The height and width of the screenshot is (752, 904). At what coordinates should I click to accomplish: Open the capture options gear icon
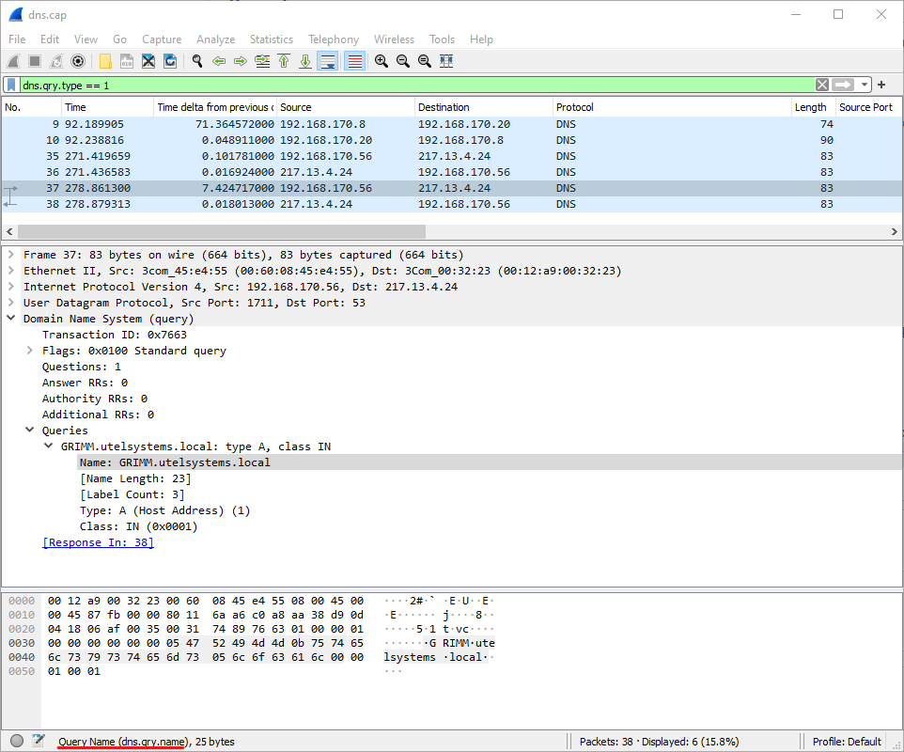pos(78,61)
